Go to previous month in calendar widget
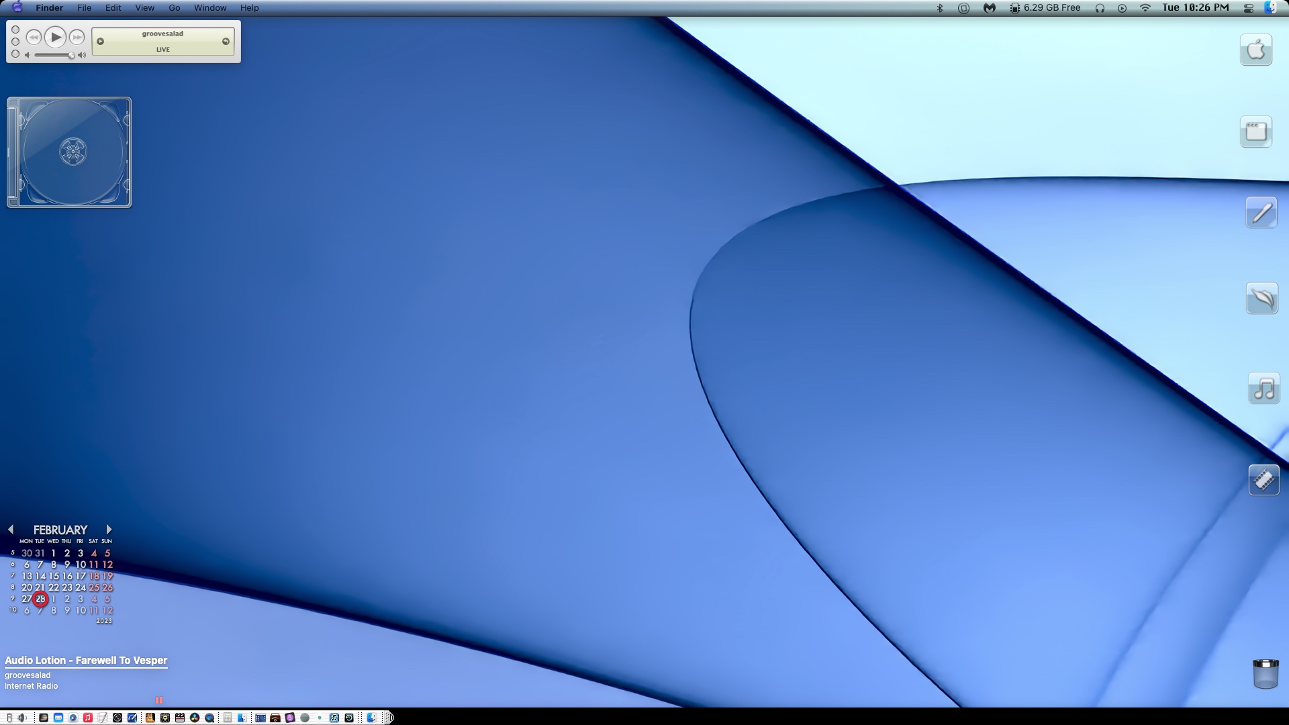Image resolution: width=1289 pixels, height=725 pixels. point(11,530)
